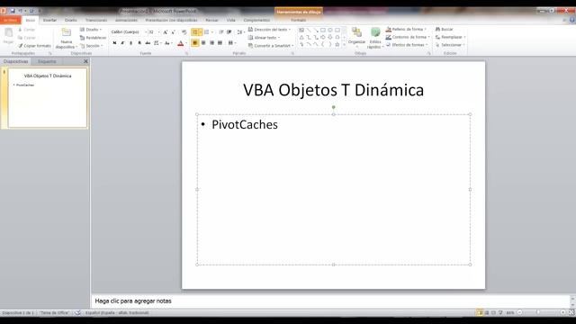Fit slide to current window icon
This screenshot has width=576, height=324.
571,312
